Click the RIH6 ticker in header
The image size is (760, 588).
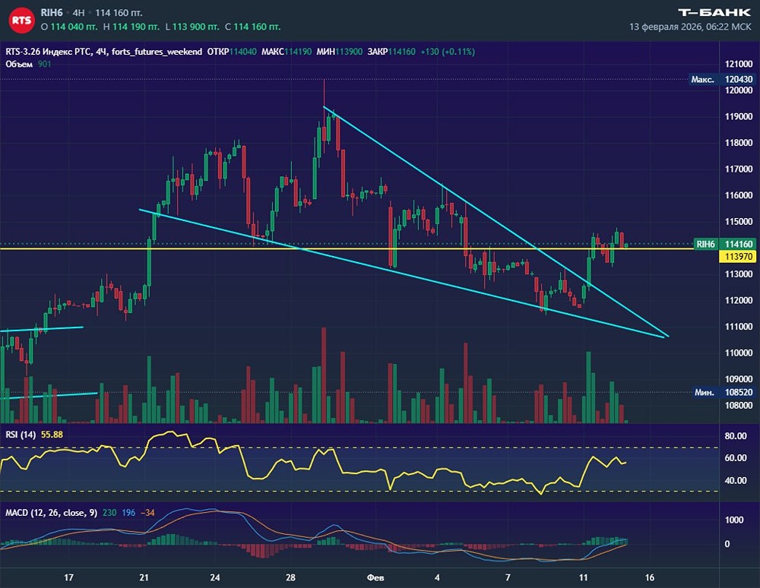tap(52, 13)
